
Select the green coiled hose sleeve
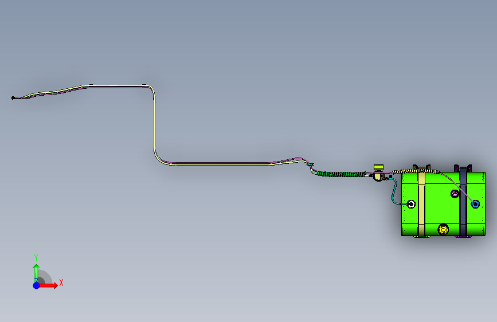point(342,174)
